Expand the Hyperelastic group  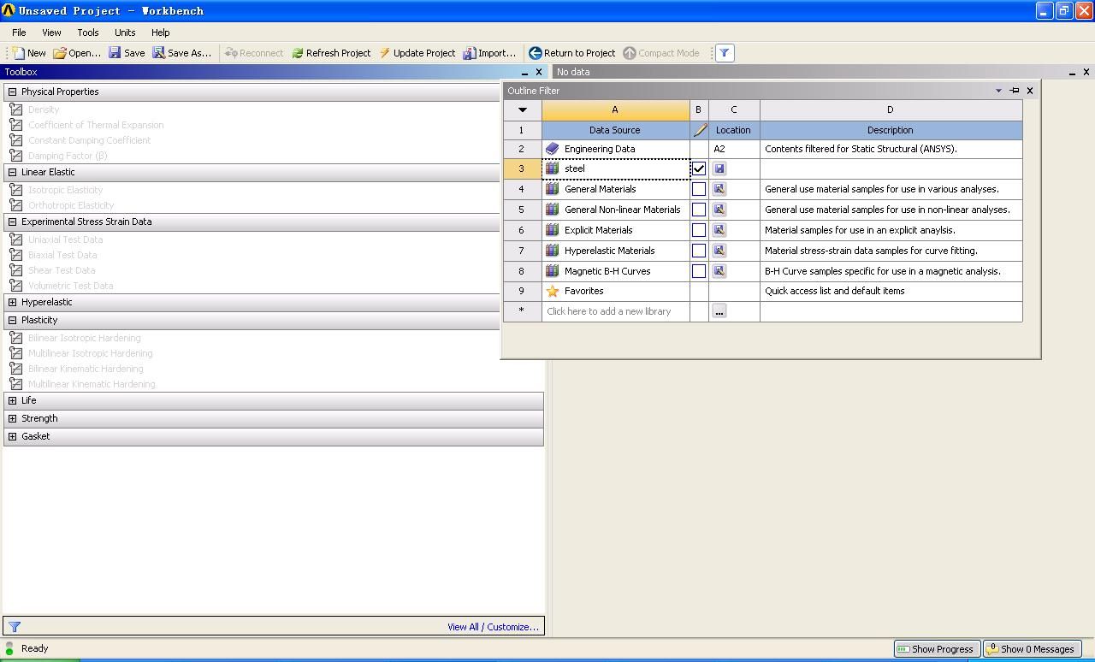click(12, 302)
